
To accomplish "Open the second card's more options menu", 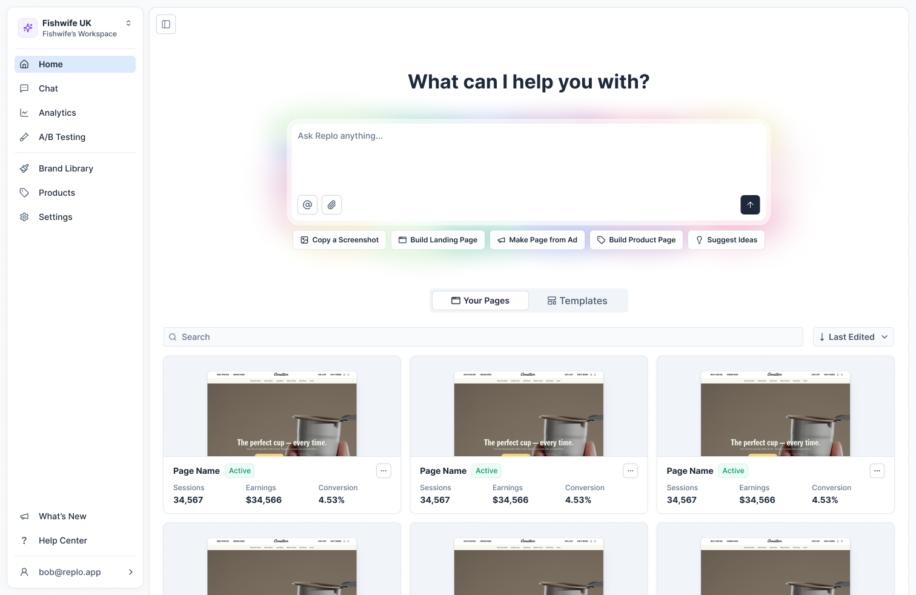I will [x=631, y=471].
